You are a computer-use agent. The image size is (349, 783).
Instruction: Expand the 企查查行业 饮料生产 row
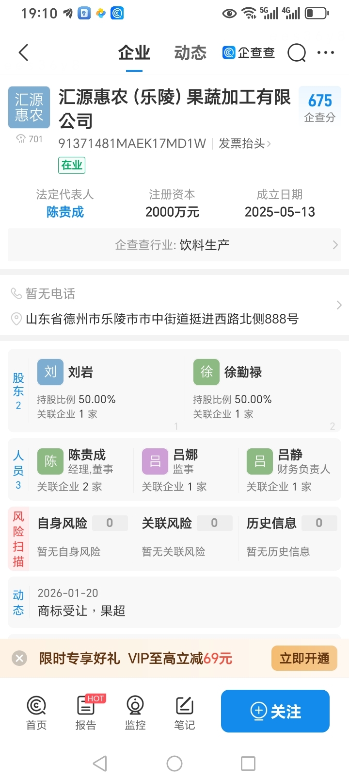pyautogui.click(x=174, y=245)
